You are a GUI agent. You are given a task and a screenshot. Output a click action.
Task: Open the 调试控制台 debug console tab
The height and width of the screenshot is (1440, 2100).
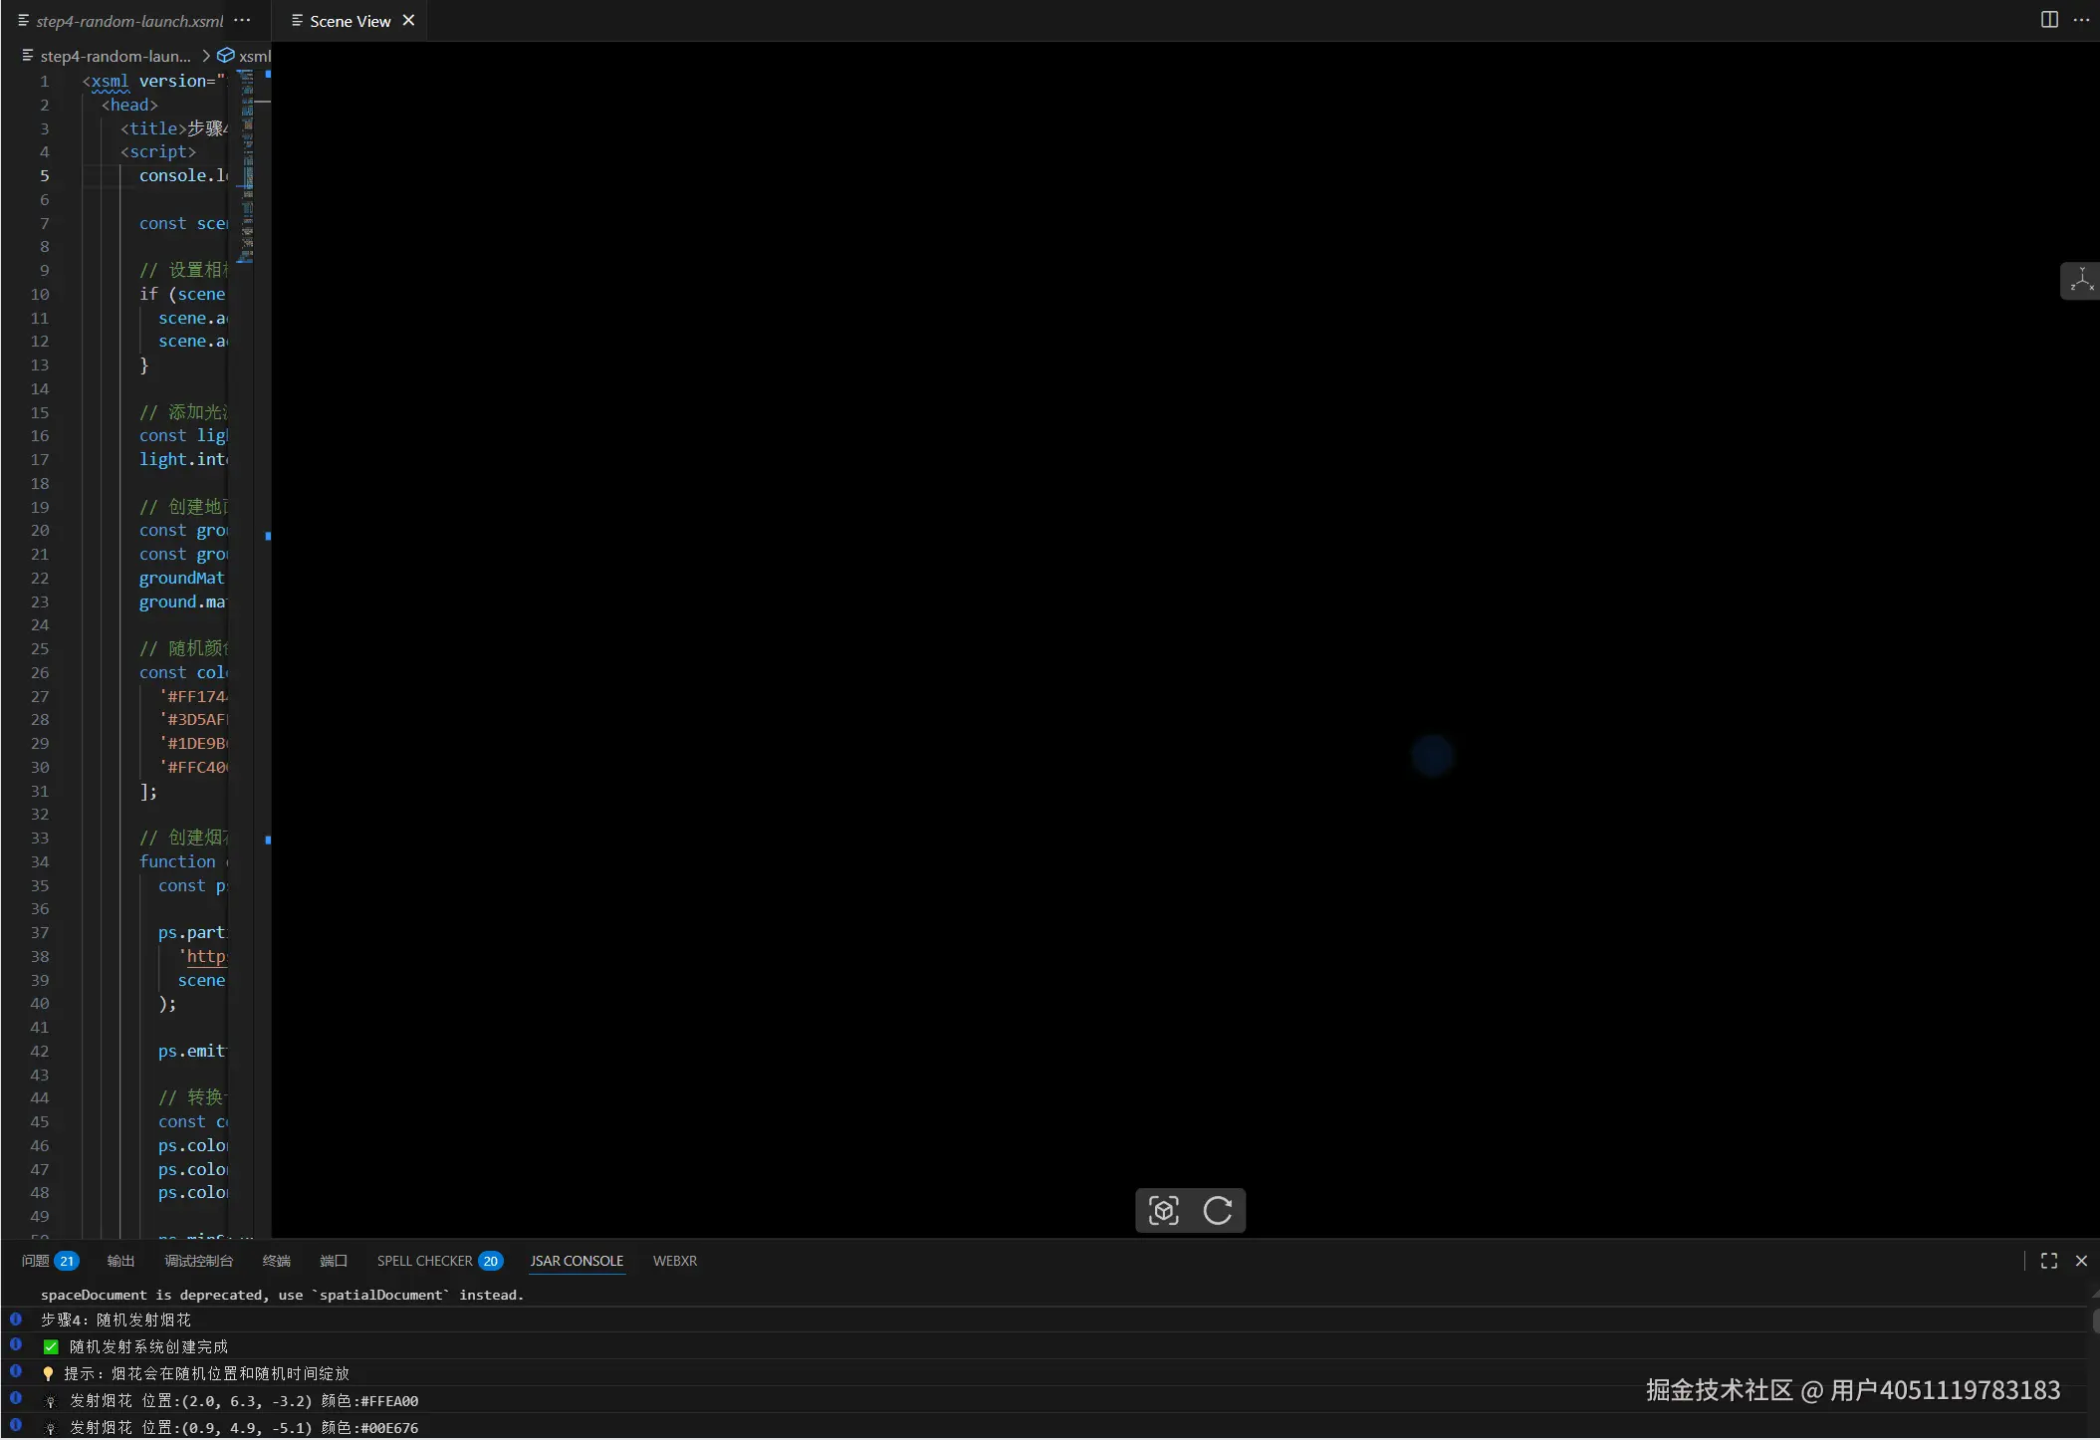click(x=198, y=1261)
